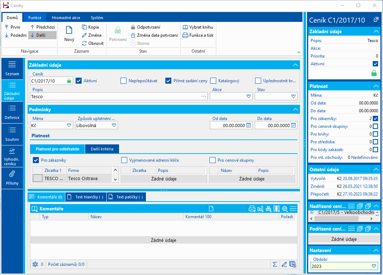This screenshot has width=383, height=275.
Task: Open the Definice sidebar page
Action: tap(12, 113)
